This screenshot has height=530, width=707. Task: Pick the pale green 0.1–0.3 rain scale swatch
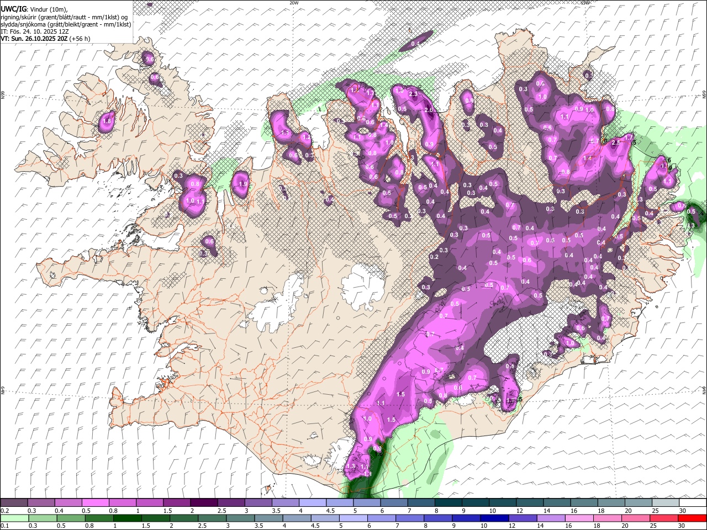point(14,518)
